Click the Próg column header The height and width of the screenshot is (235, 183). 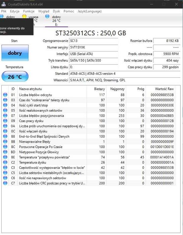pyautogui.click(x=136, y=89)
